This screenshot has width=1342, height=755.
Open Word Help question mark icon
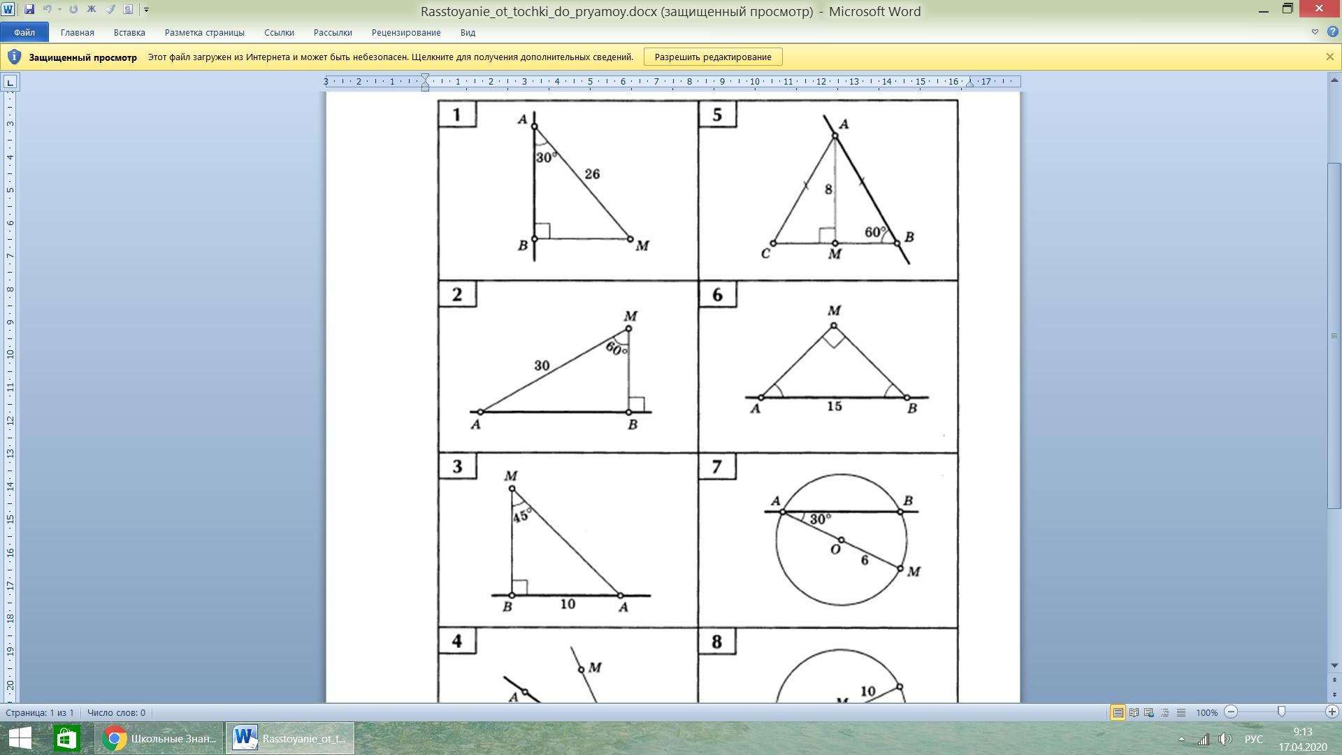click(x=1332, y=32)
